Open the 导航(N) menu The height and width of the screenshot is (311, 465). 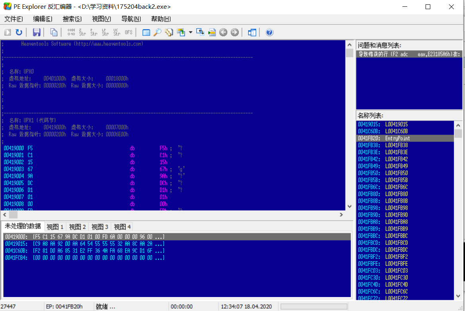click(x=131, y=19)
